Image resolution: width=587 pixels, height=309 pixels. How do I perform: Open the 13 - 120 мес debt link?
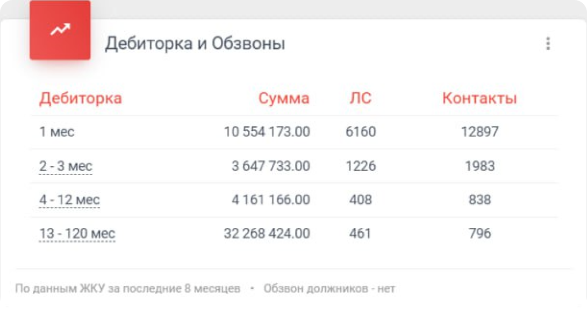(x=77, y=233)
